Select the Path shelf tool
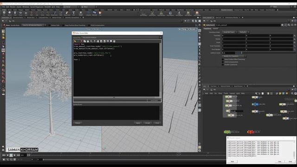 pyautogui.click(x=61, y=13)
